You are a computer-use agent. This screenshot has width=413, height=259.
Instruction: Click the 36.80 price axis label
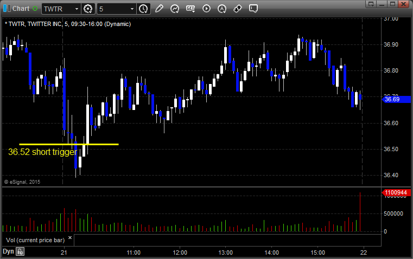click(x=391, y=70)
